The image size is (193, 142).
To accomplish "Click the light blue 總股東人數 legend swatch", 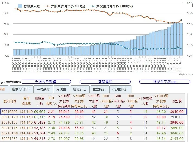I will [20, 6].
